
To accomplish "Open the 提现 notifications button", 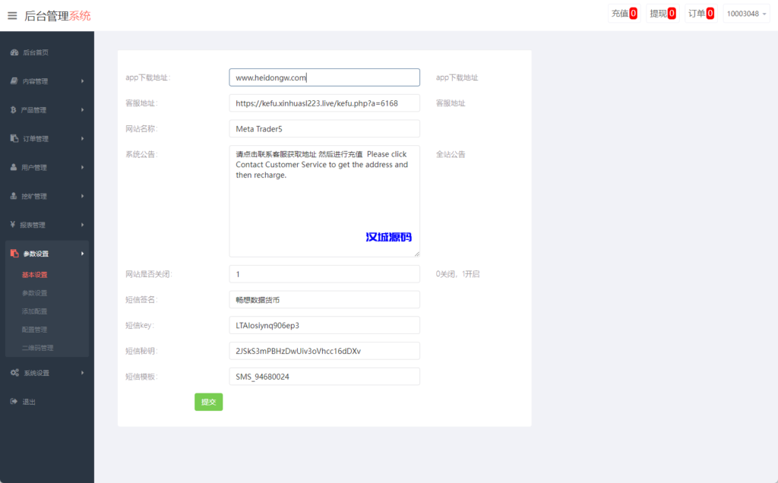I will (662, 14).
